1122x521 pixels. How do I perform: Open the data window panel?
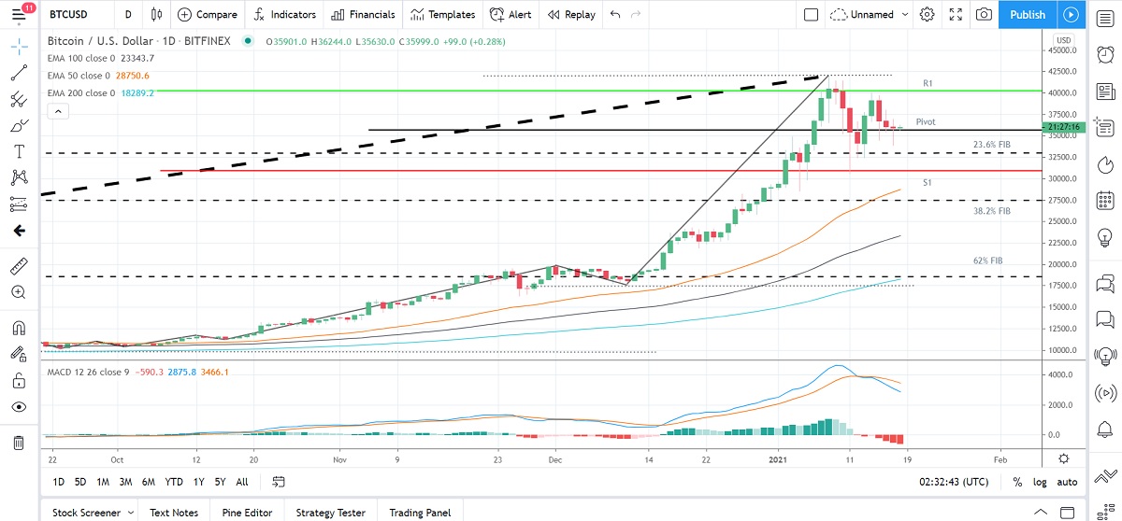[x=1104, y=91]
